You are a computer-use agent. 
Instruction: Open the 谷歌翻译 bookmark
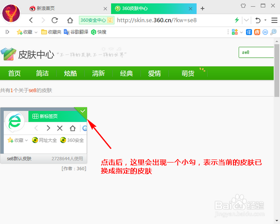[x=76, y=32]
